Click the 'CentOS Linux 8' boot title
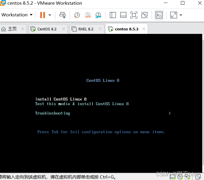The height and width of the screenshot is (180, 204). [x=103, y=81]
